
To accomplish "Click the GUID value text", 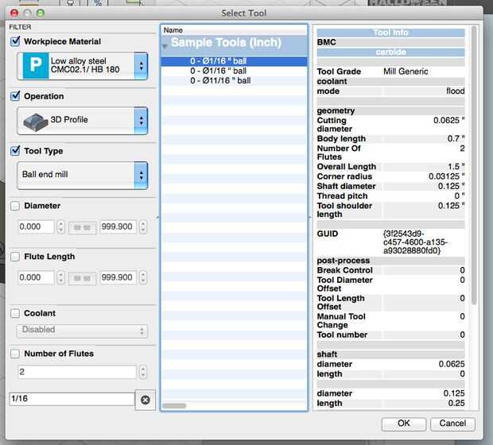I will pyautogui.click(x=415, y=242).
